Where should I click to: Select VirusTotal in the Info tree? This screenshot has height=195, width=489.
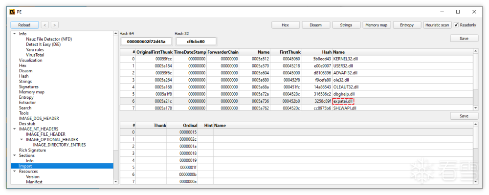(35, 55)
